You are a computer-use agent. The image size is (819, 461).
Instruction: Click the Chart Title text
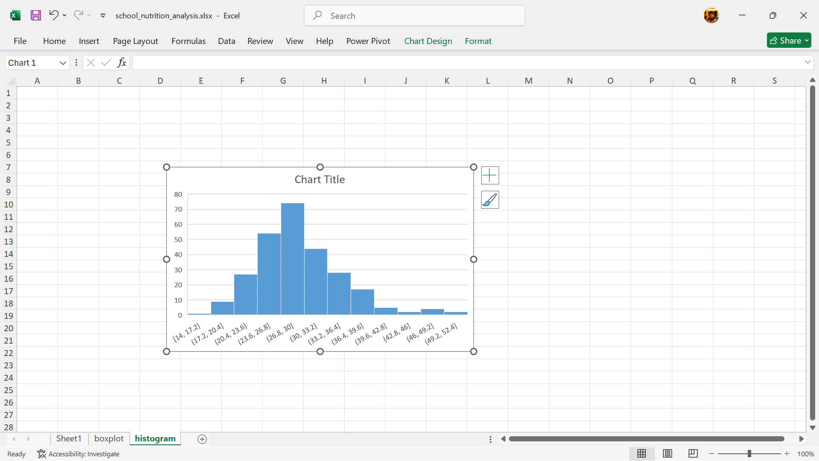pos(319,180)
